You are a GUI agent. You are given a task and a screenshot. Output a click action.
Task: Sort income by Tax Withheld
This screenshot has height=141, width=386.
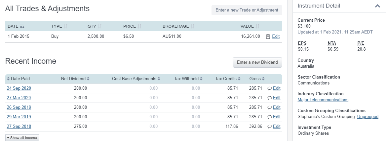pos(188,79)
